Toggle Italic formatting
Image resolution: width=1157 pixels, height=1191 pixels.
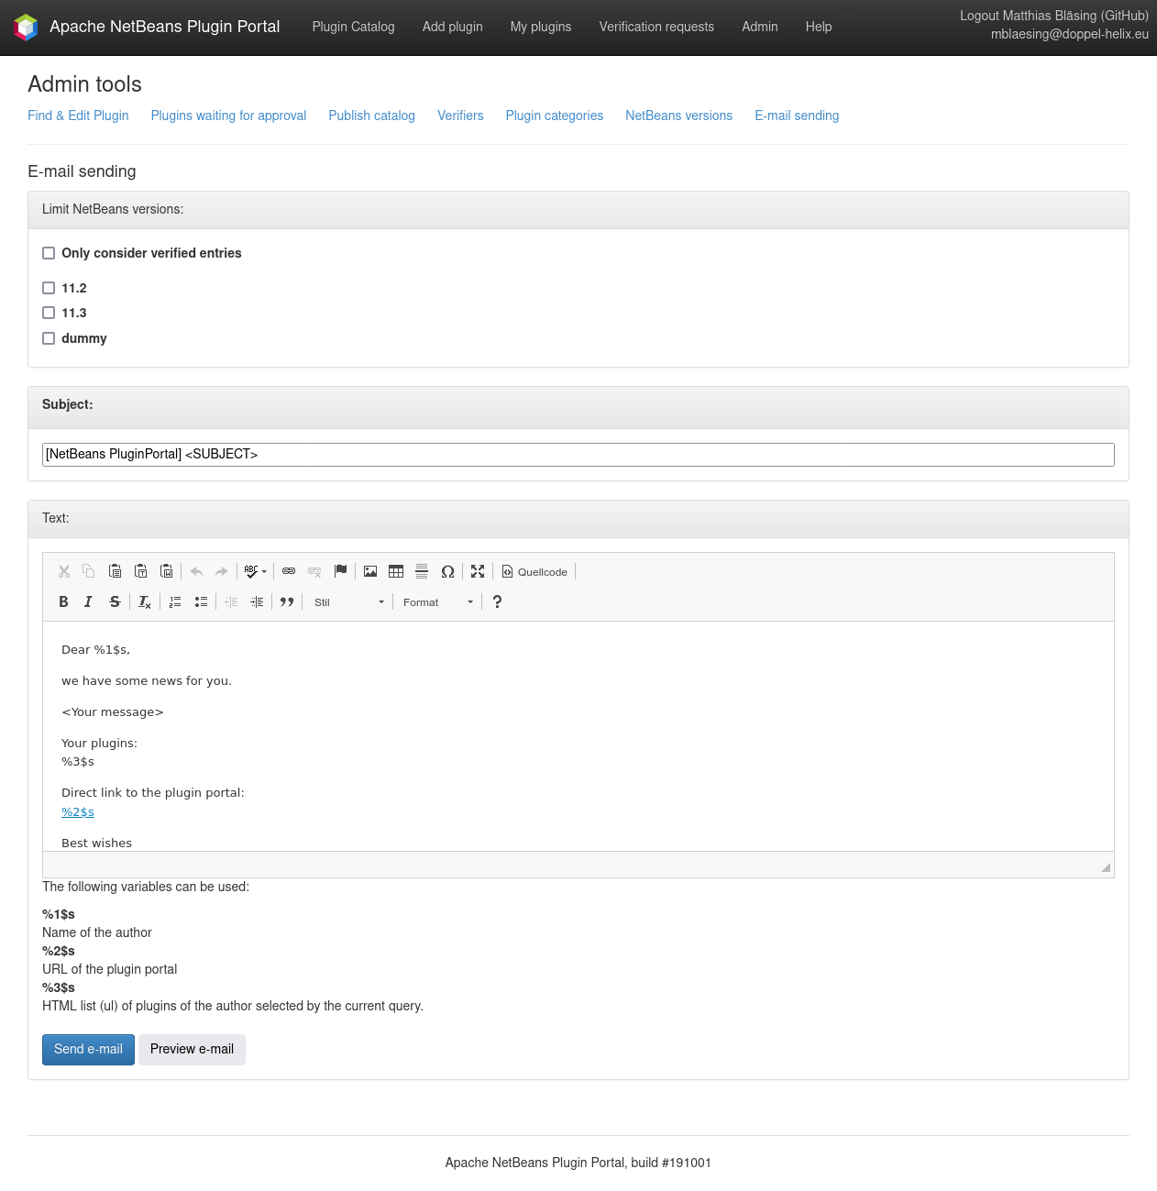(x=89, y=601)
